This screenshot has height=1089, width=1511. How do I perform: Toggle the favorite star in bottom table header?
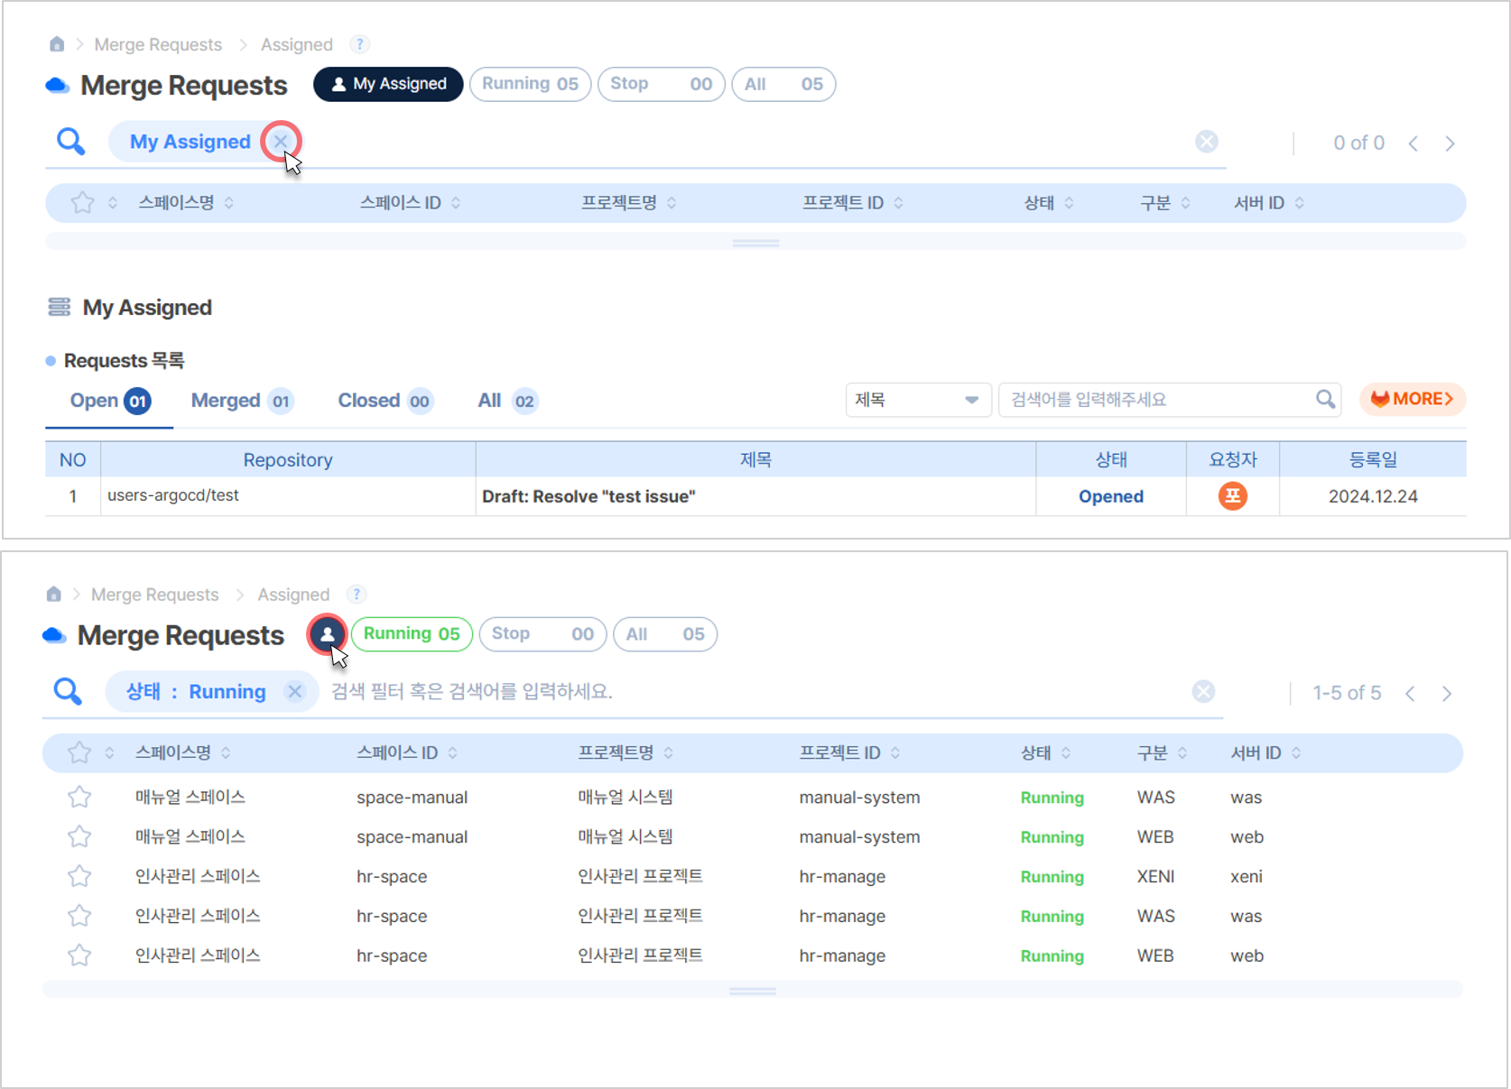coord(79,752)
